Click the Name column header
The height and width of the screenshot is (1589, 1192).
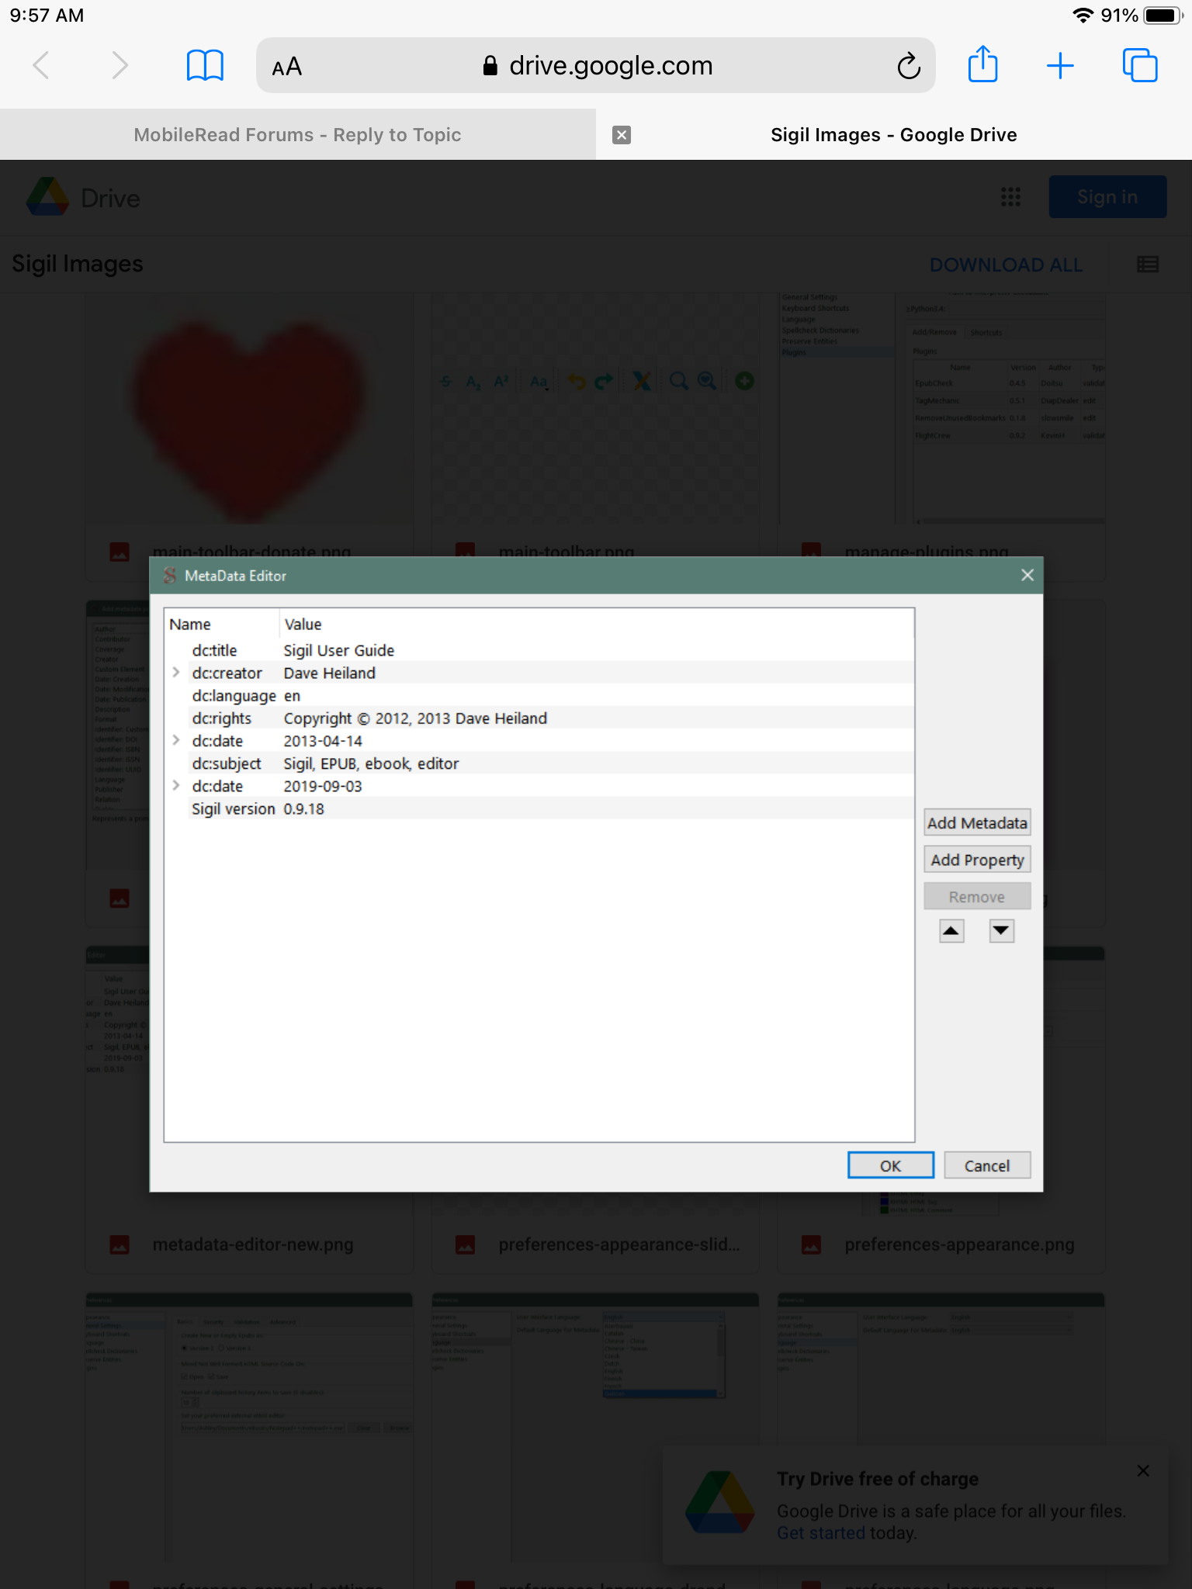(222, 624)
